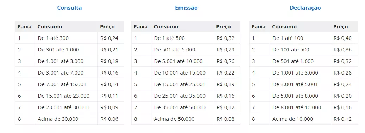This screenshot has width=365, height=133.
Task: Click the Preço header in Consulta table
Action: [x=107, y=27]
